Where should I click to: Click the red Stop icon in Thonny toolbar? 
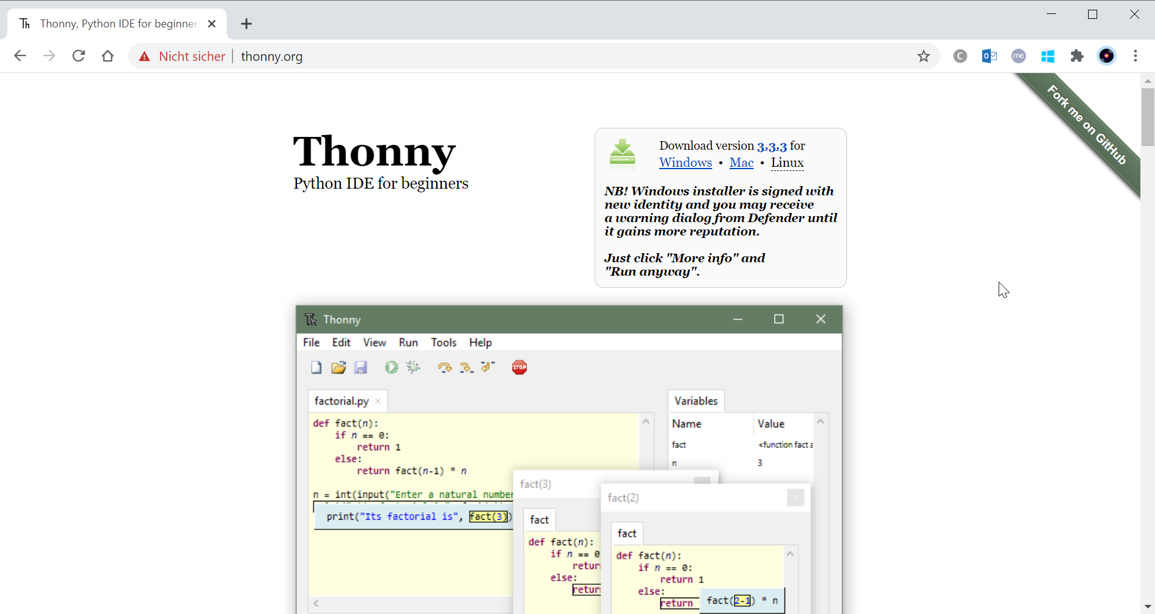(x=520, y=368)
